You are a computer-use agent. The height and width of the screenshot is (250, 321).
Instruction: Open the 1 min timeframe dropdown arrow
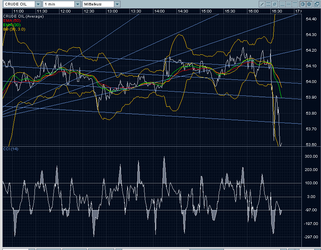click(78, 4)
